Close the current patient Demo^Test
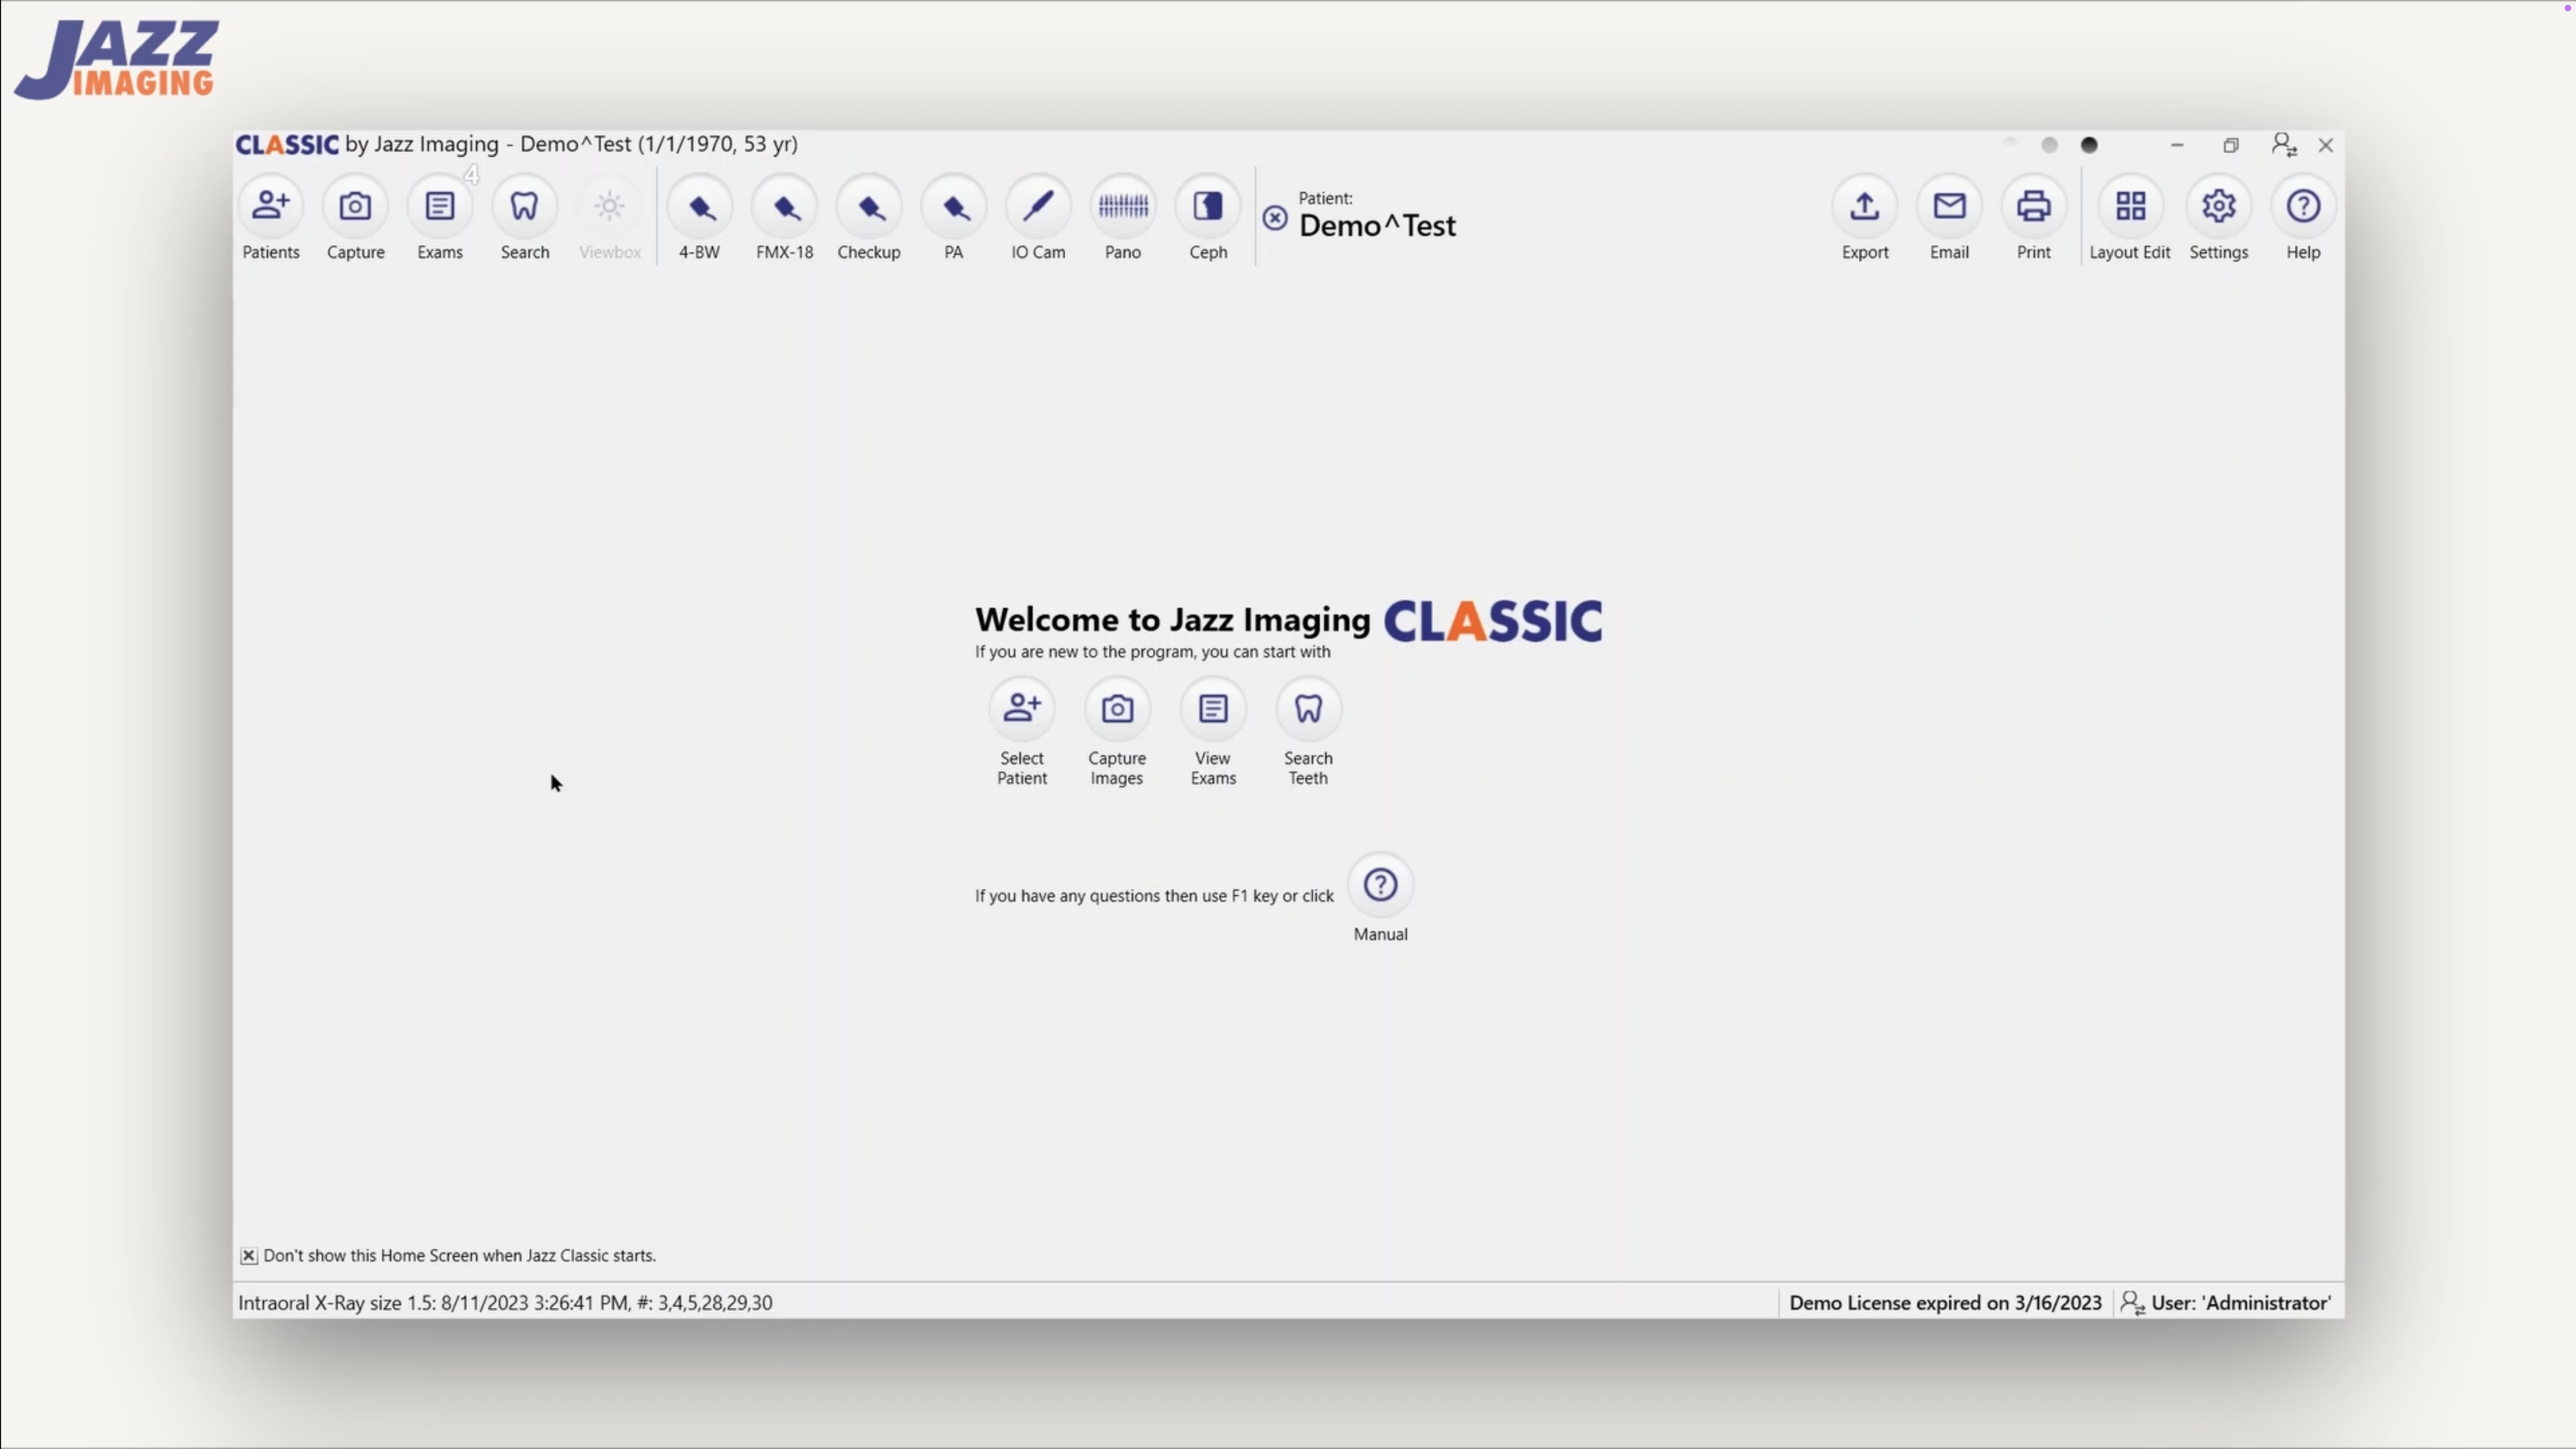 [1275, 218]
